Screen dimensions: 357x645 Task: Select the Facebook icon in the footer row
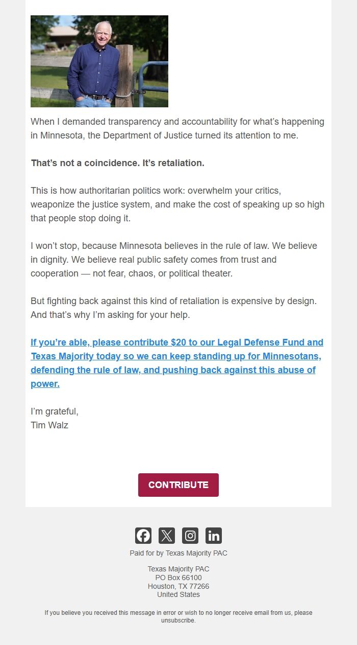coord(143,535)
